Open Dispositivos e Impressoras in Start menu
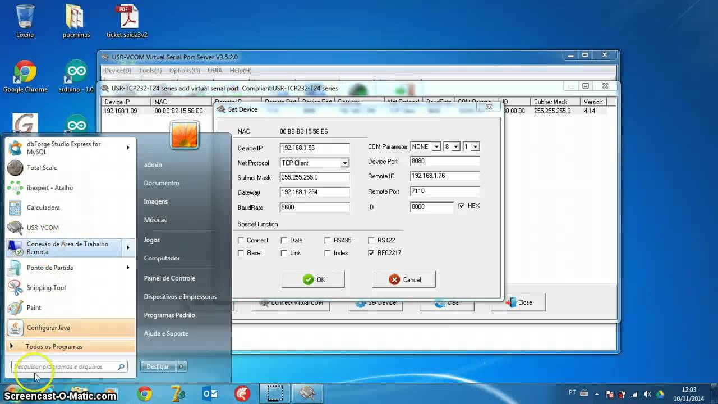This screenshot has width=718, height=404. coord(180,297)
